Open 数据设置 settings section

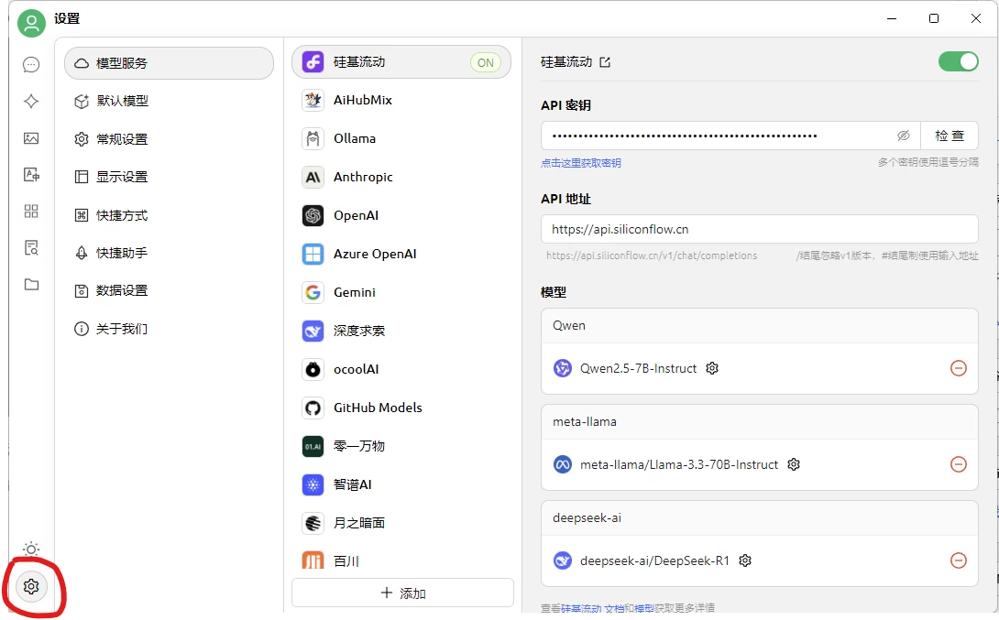pos(122,290)
